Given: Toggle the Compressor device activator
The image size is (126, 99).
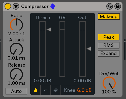Looking at the screenshot, I should coord(8,6).
